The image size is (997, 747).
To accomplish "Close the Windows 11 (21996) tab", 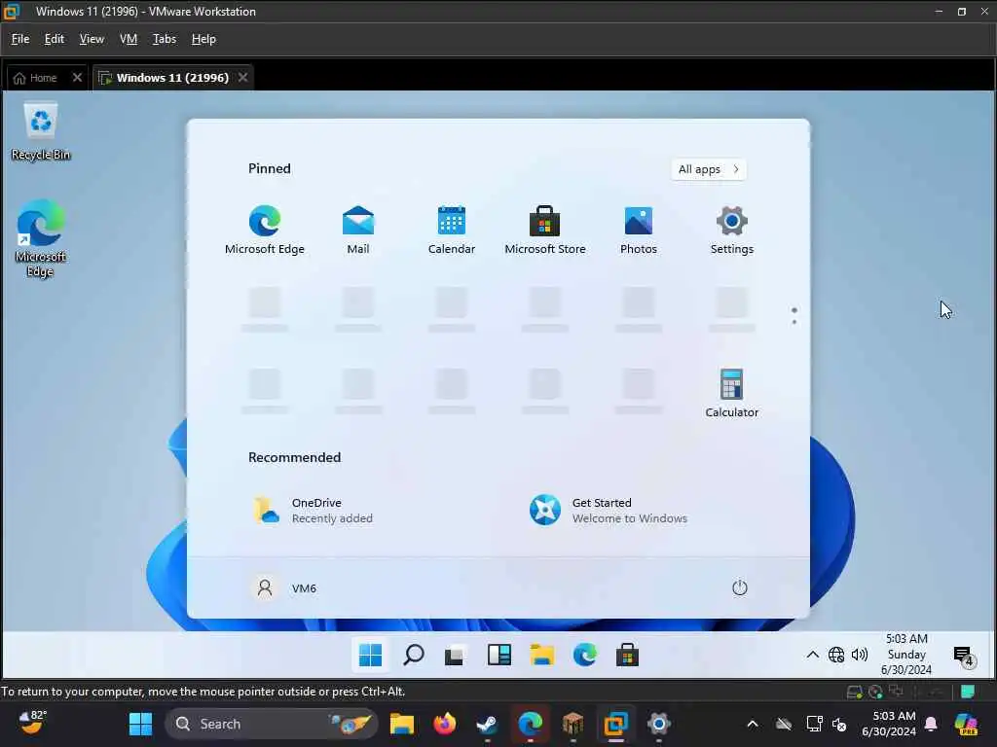I will coord(242,78).
